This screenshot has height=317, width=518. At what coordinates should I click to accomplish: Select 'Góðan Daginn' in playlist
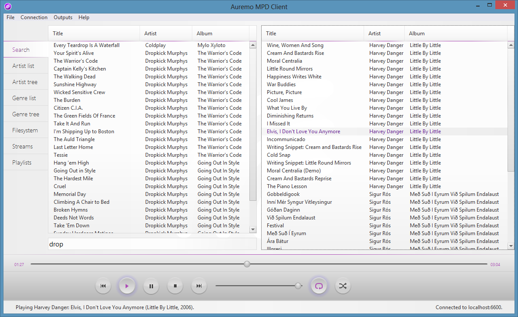click(x=385, y=210)
